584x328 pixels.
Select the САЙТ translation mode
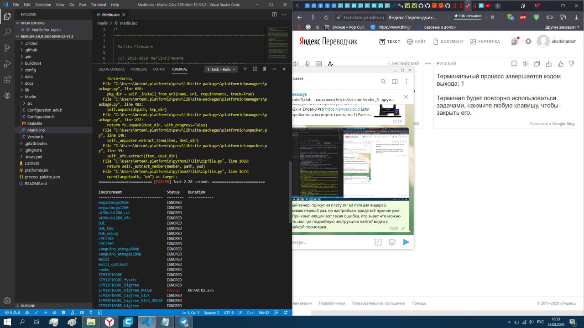(416, 41)
